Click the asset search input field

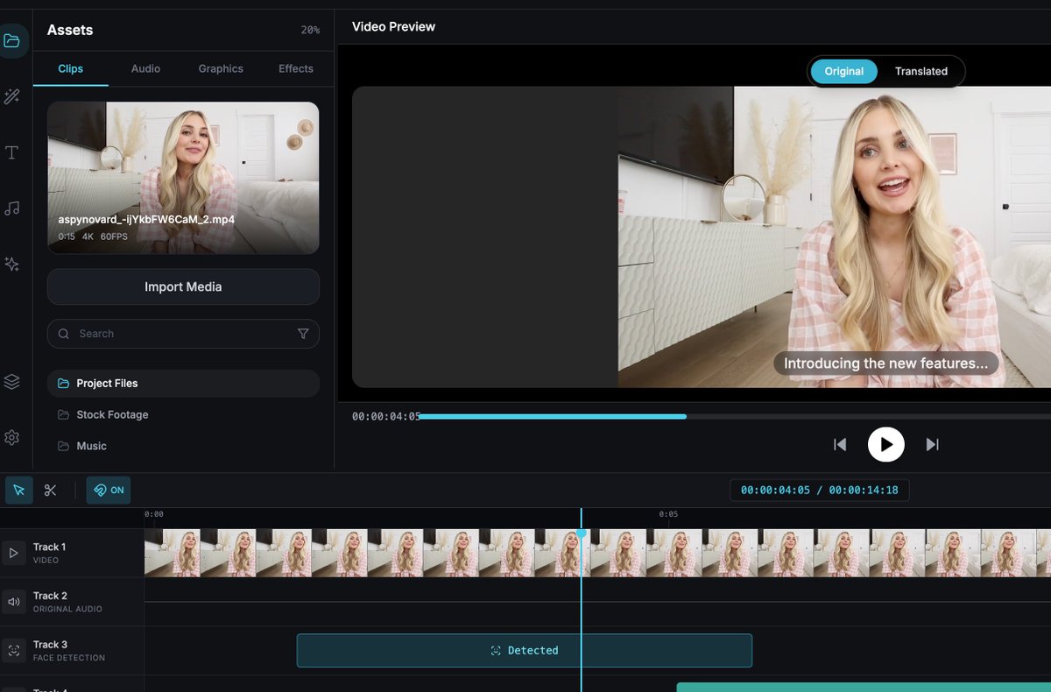point(183,334)
